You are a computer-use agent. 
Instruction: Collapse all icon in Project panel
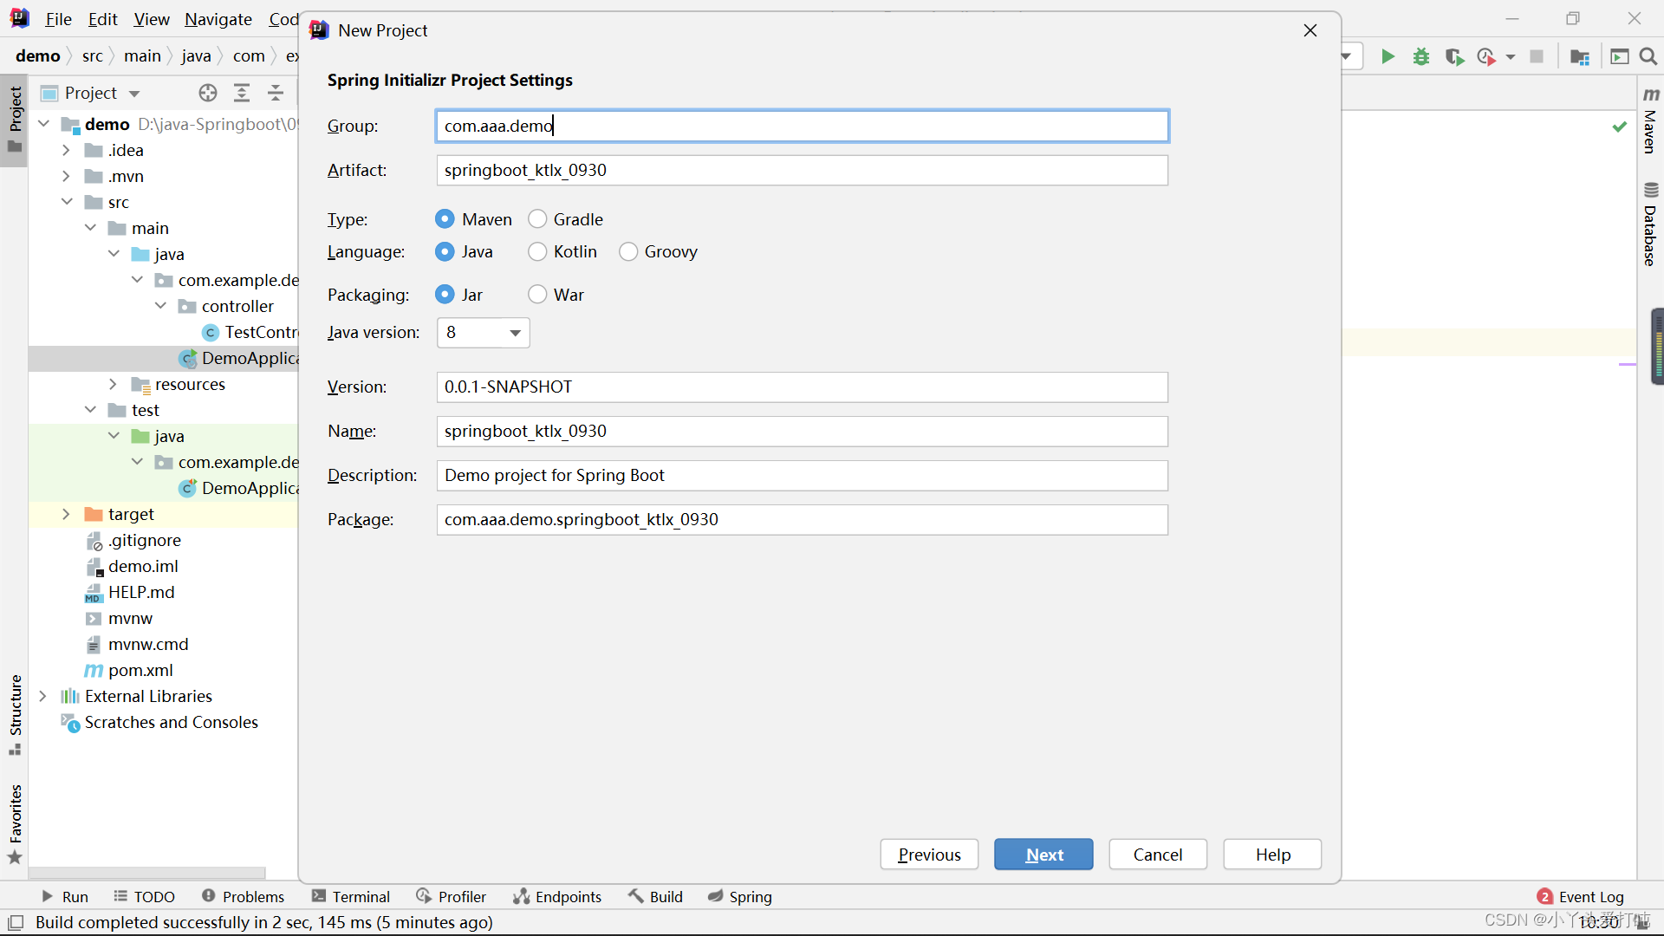[275, 93]
